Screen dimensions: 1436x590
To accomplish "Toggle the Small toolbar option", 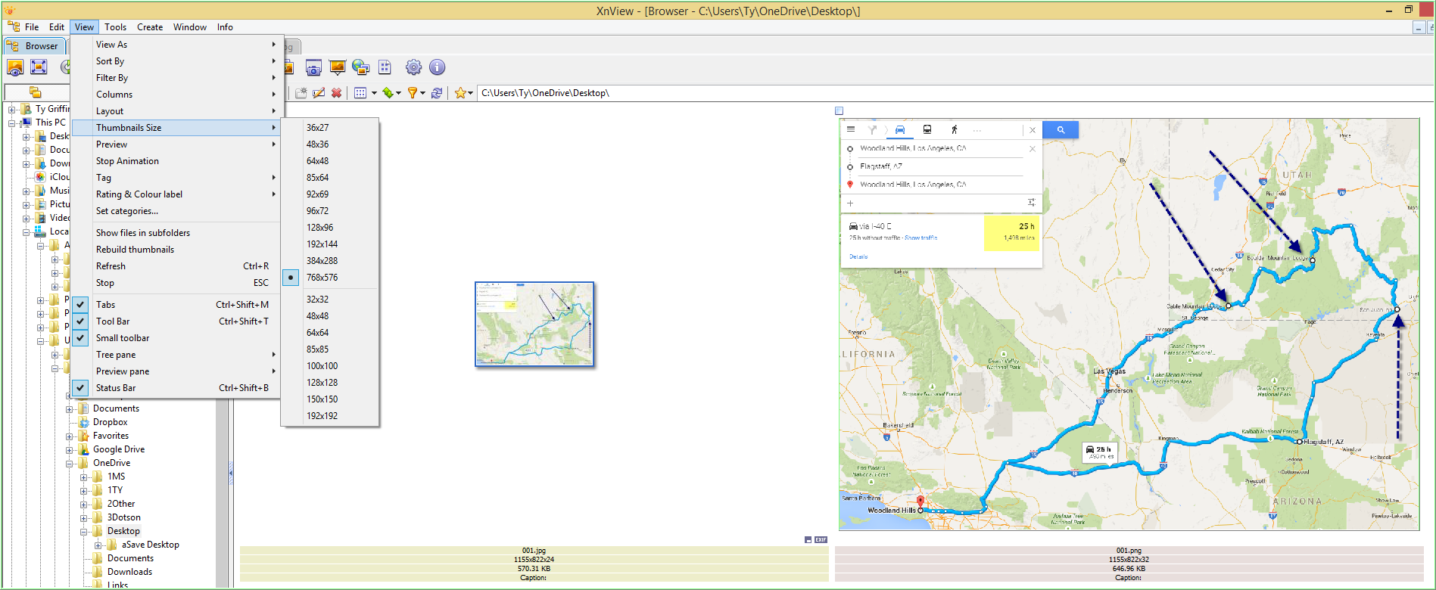I will point(122,338).
